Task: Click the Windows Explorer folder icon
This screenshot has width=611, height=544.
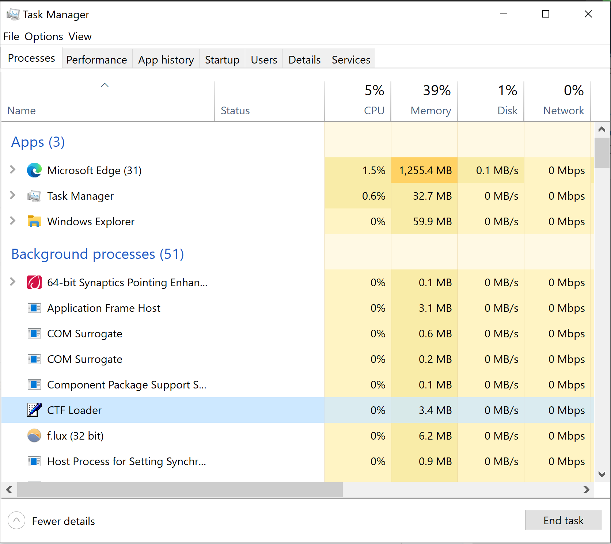Action: (34, 222)
